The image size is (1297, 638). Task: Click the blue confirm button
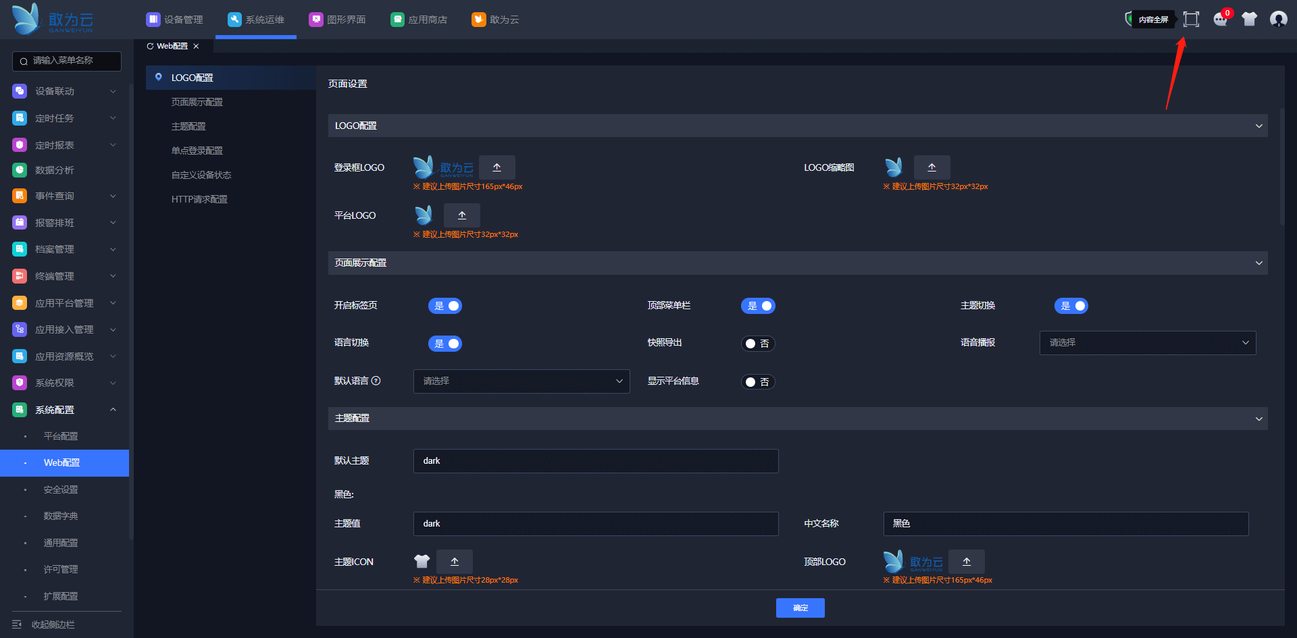point(800,608)
